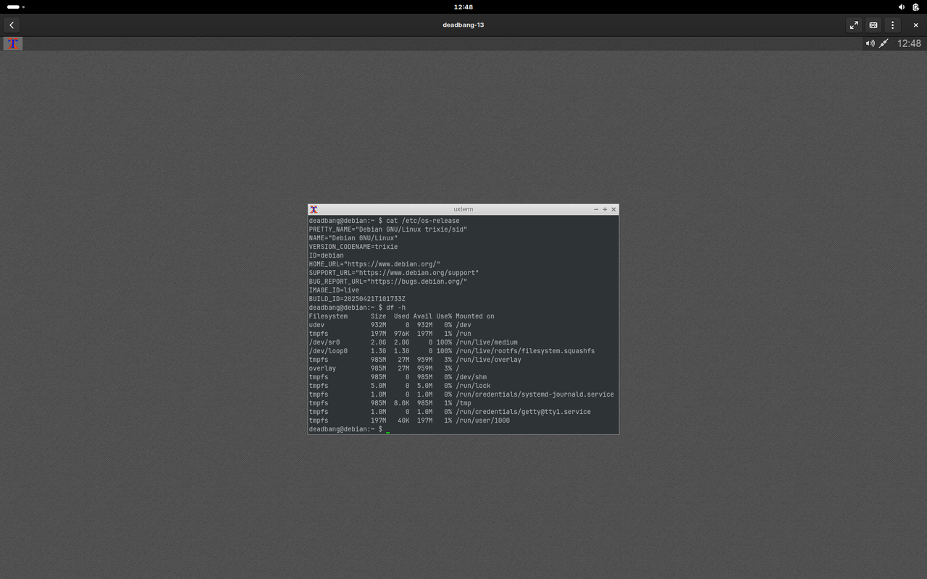Minimize the uxterm window
This screenshot has height=579, width=927.
[x=596, y=209]
